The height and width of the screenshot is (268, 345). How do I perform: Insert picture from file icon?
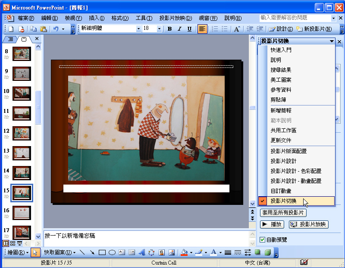click(172, 252)
